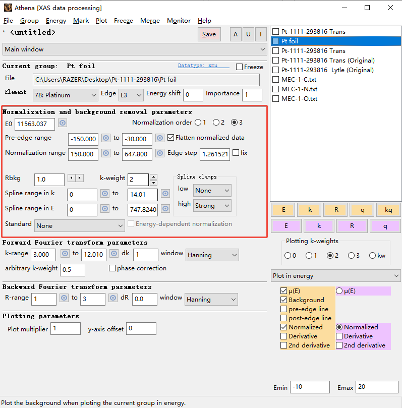Increase k-weight with the up stepper arrow

coord(153,177)
